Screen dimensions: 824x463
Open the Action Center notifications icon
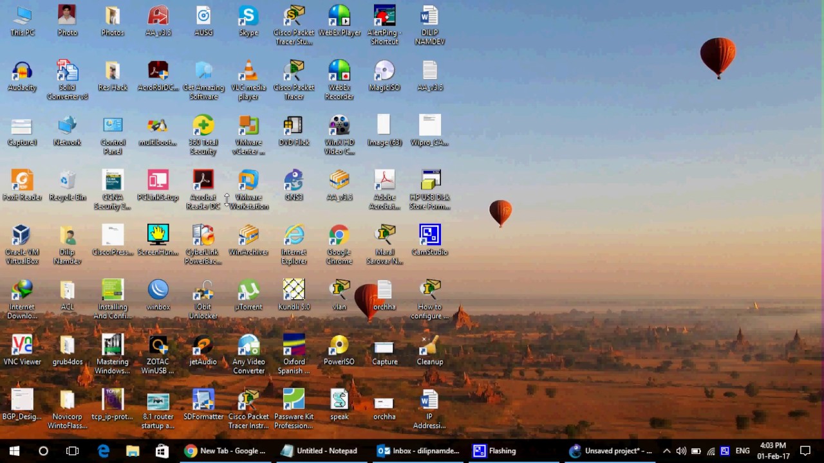(805, 451)
